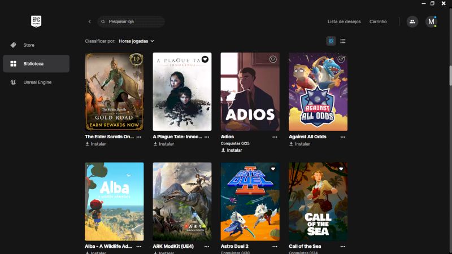Toggle favorite heart on Call of the Sea
Viewport: 452px width, 254px height.
[x=341, y=169]
